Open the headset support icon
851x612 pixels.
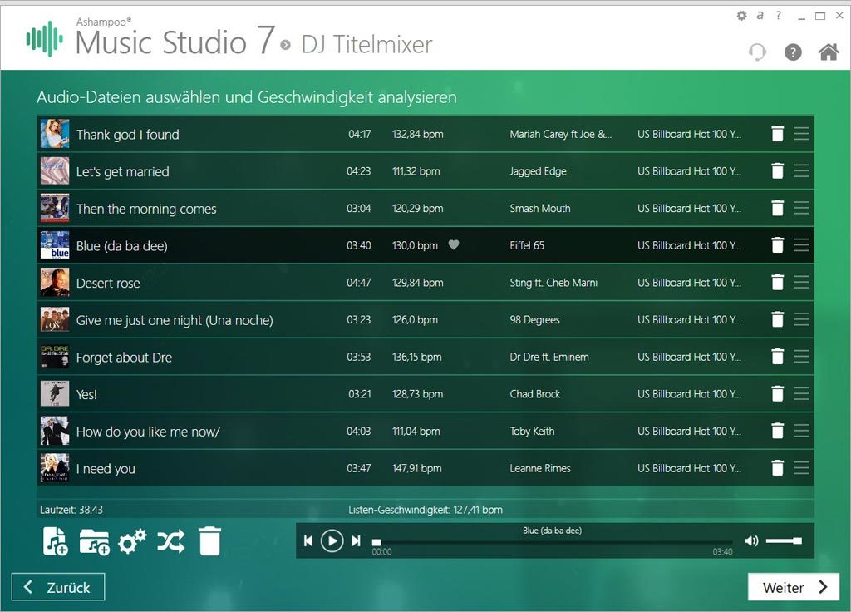757,52
